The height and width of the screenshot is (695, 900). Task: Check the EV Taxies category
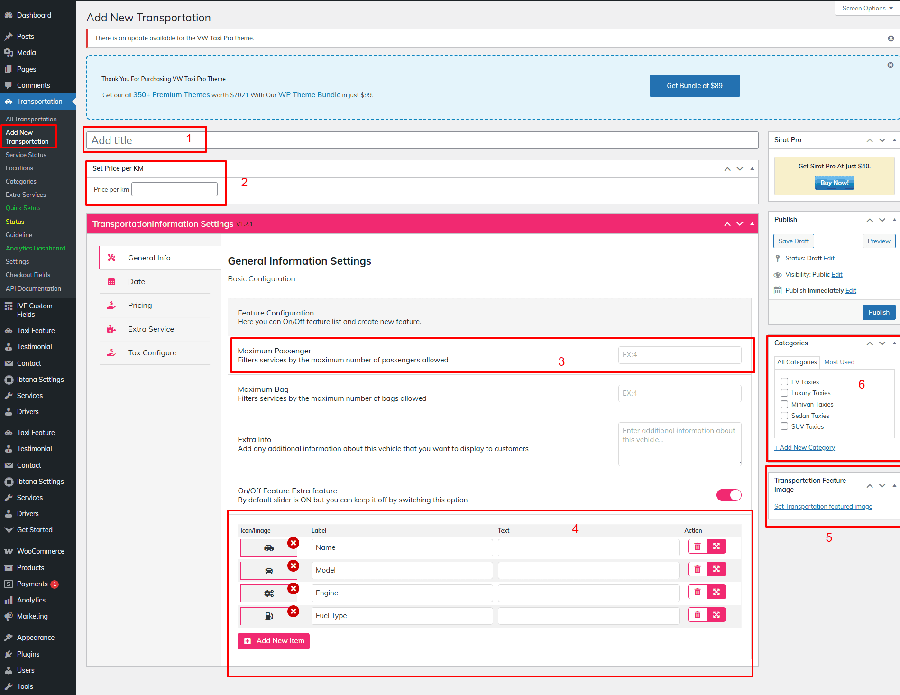point(784,382)
